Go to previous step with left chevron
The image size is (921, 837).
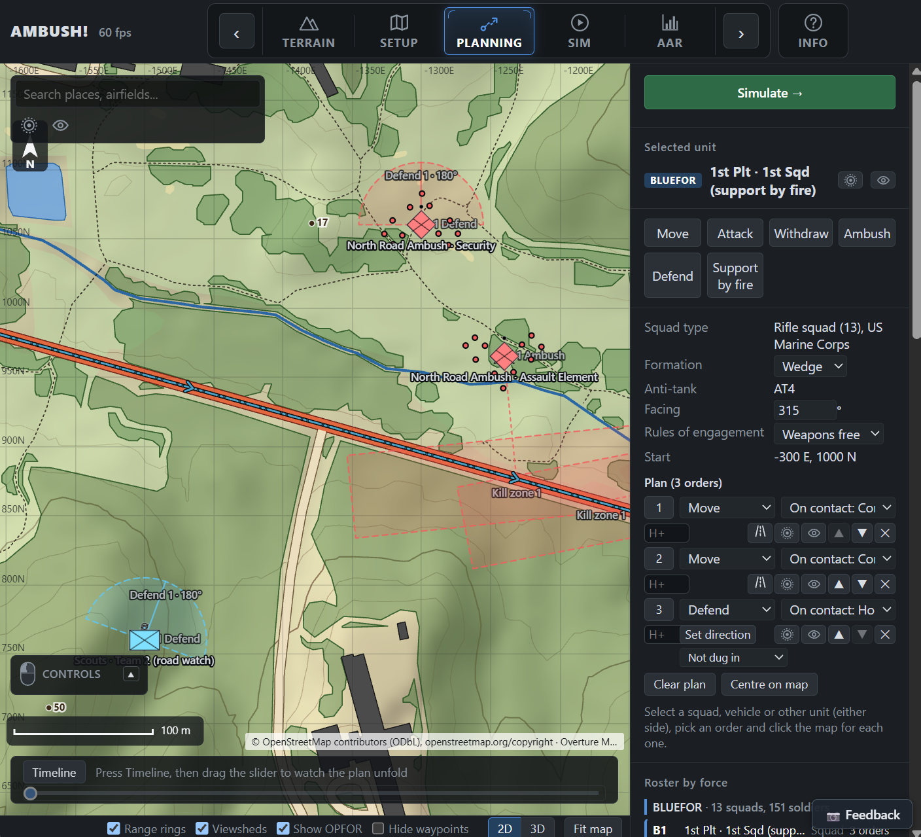click(x=237, y=31)
